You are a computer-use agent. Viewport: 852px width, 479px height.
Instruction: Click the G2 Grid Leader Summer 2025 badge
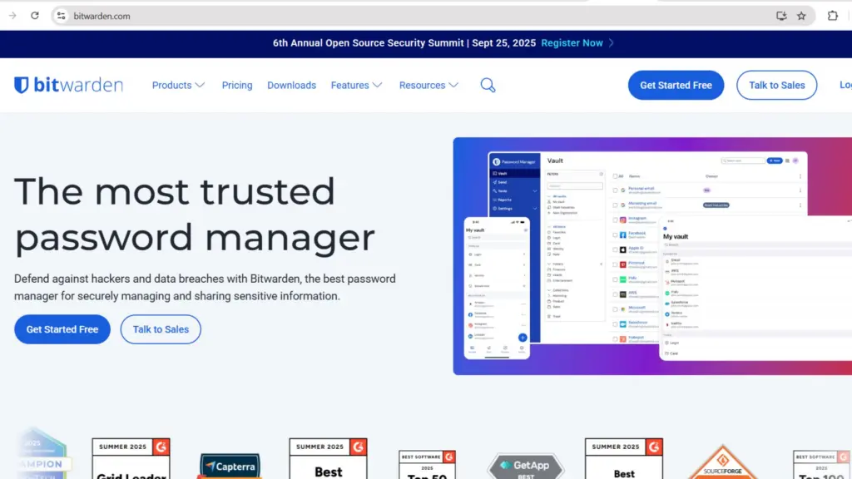tap(131, 458)
